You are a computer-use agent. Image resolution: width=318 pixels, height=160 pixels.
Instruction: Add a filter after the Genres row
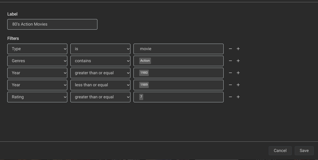(238, 61)
